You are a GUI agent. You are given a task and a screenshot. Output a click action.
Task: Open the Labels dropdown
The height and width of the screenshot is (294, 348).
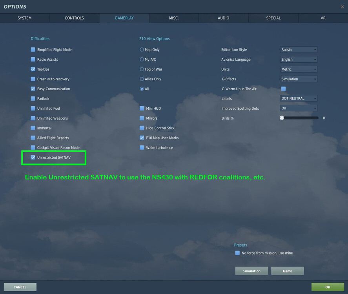point(299,98)
